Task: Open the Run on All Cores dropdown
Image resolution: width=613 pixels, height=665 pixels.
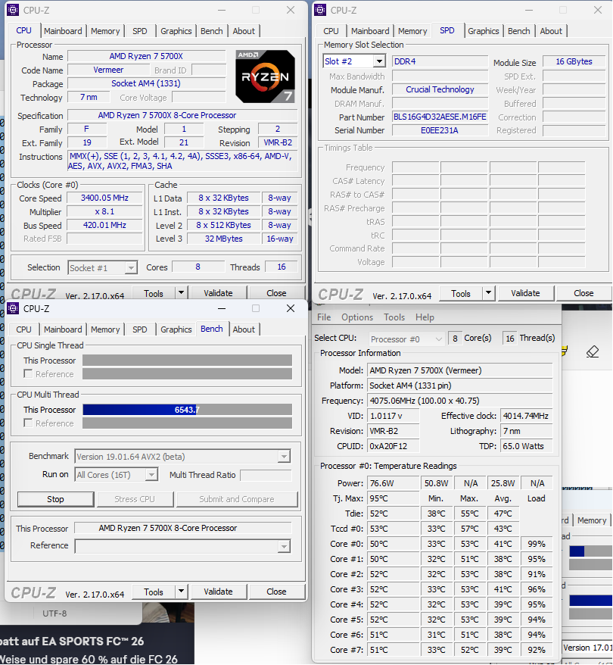Action: click(151, 475)
